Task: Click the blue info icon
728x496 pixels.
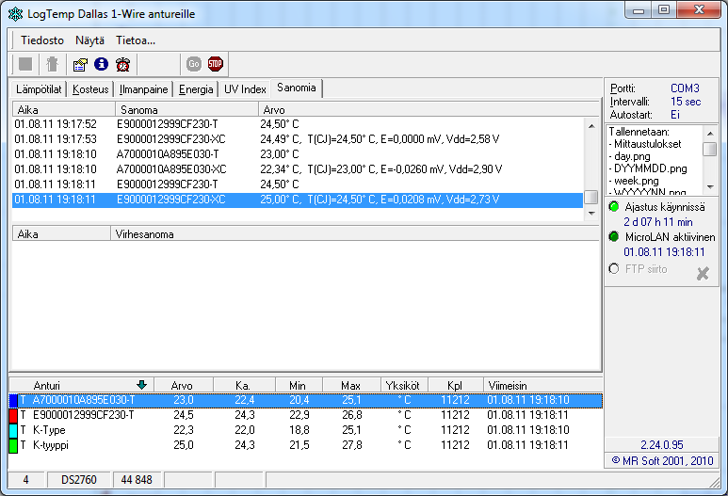Action: tap(102, 64)
